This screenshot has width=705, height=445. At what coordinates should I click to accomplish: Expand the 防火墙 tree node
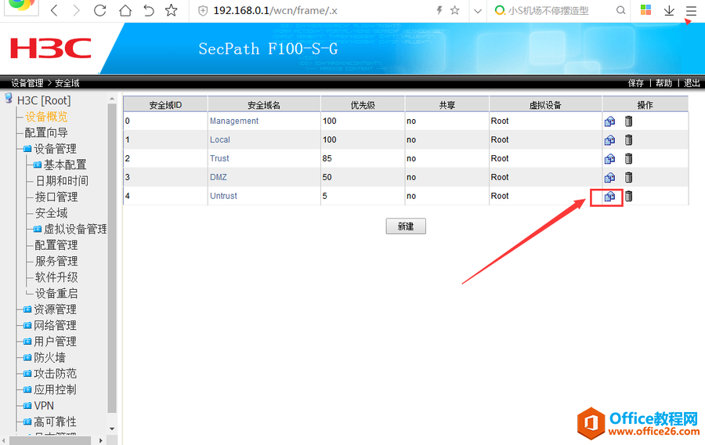click(x=27, y=358)
